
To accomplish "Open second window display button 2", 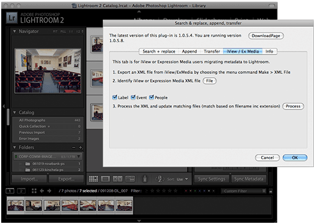I will (x=21, y=191).
